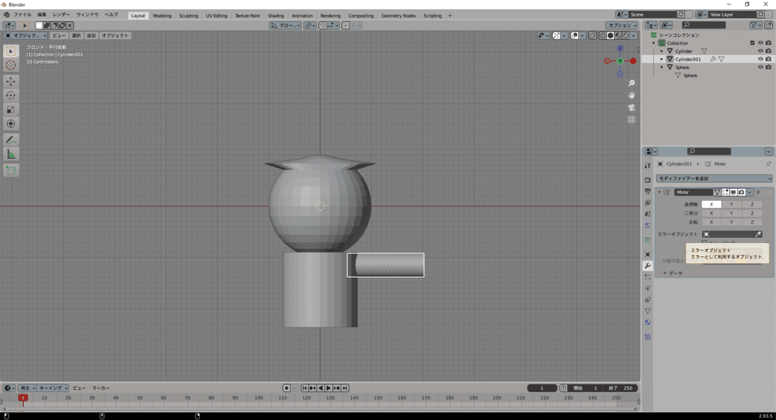Select the Select Box tool
776x420 pixels.
pos(11,51)
